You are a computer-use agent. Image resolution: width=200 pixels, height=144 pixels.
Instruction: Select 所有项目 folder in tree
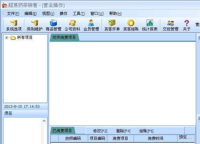point(24,38)
